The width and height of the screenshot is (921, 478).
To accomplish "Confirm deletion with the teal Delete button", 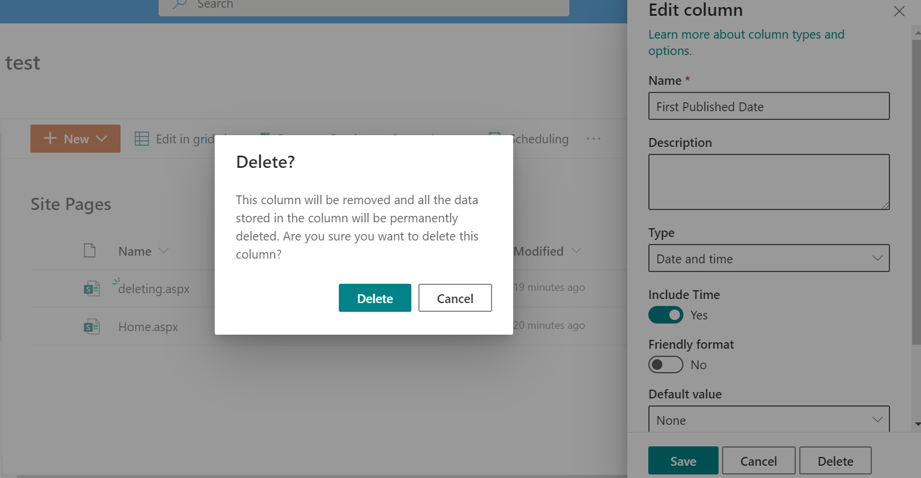I will (374, 298).
